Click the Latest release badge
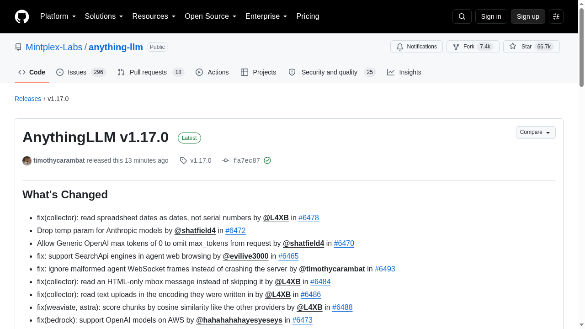Screen dimensions: 585x329 [x=189, y=138]
